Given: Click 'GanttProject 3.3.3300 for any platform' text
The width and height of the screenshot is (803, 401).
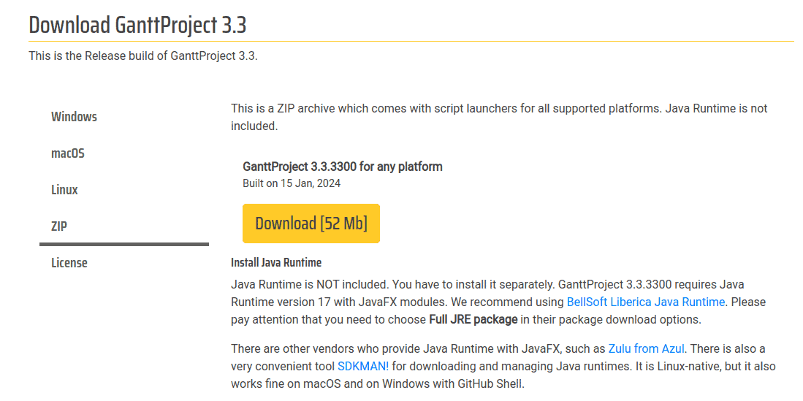Looking at the screenshot, I should coord(343,167).
